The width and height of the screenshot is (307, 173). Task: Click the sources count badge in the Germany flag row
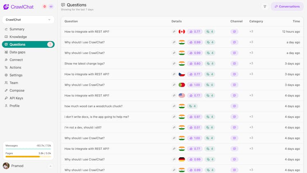(210, 160)
